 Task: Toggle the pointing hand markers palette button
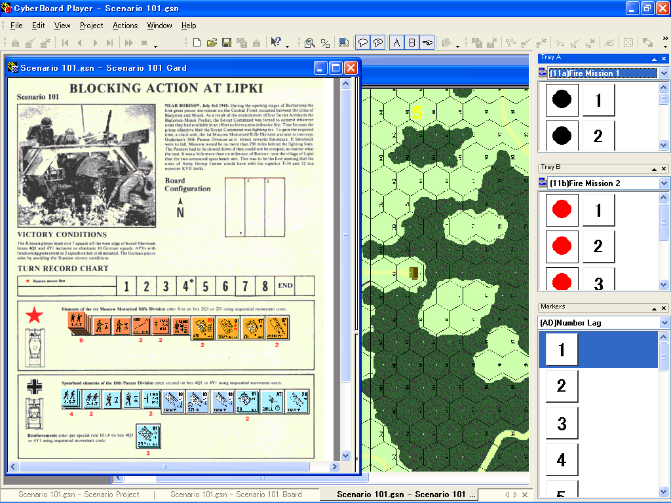[x=427, y=43]
